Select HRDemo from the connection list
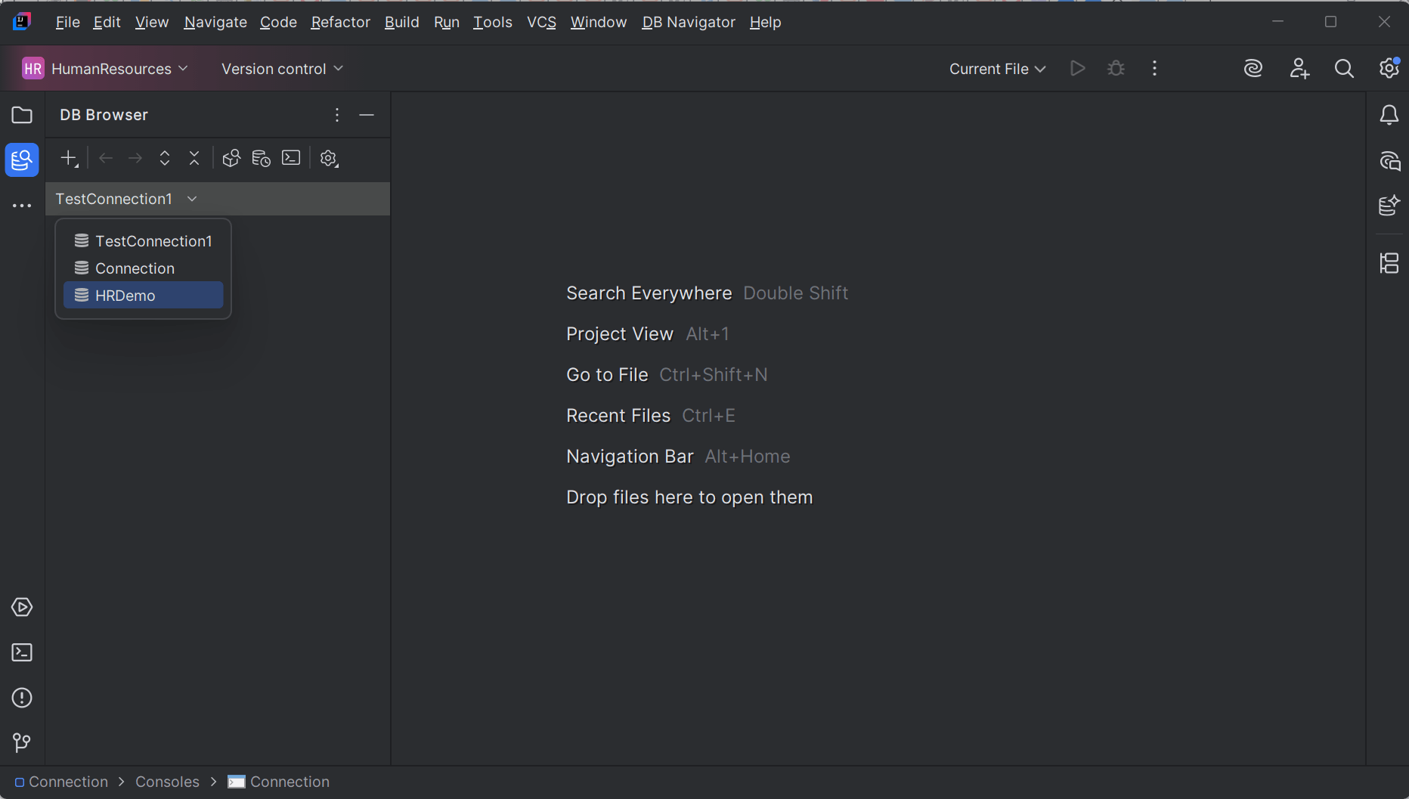Image resolution: width=1409 pixels, height=799 pixels. coord(125,295)
